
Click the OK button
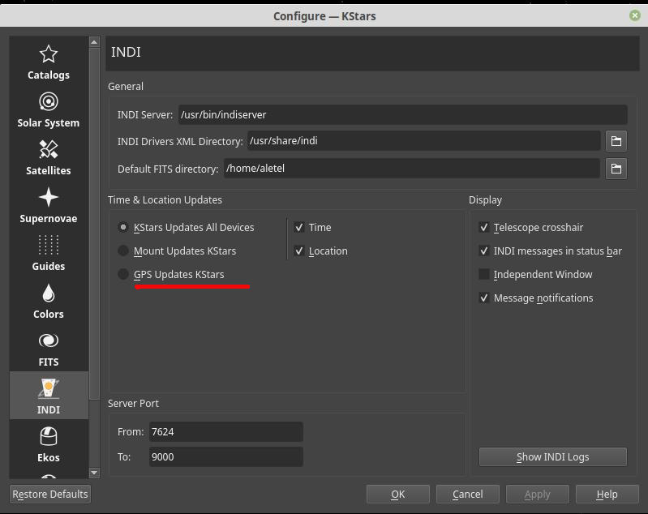(x=398, y=495)
